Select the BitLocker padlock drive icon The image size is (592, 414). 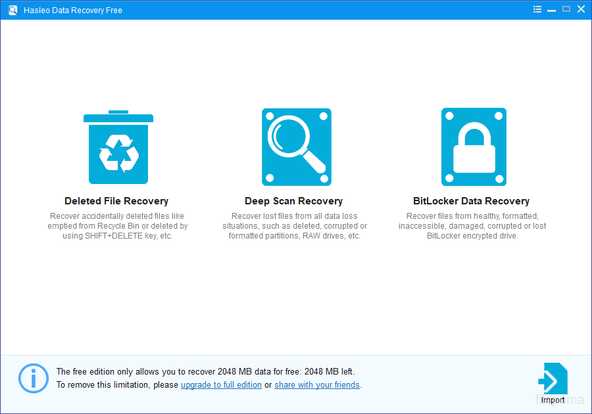(474, 147)
